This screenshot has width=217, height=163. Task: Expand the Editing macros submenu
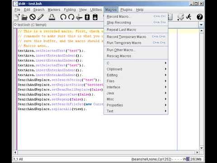[136, 75]
